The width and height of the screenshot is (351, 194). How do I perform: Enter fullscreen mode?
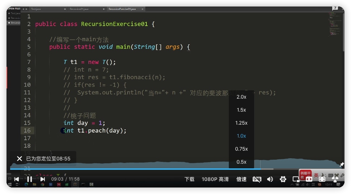(322, 179)
